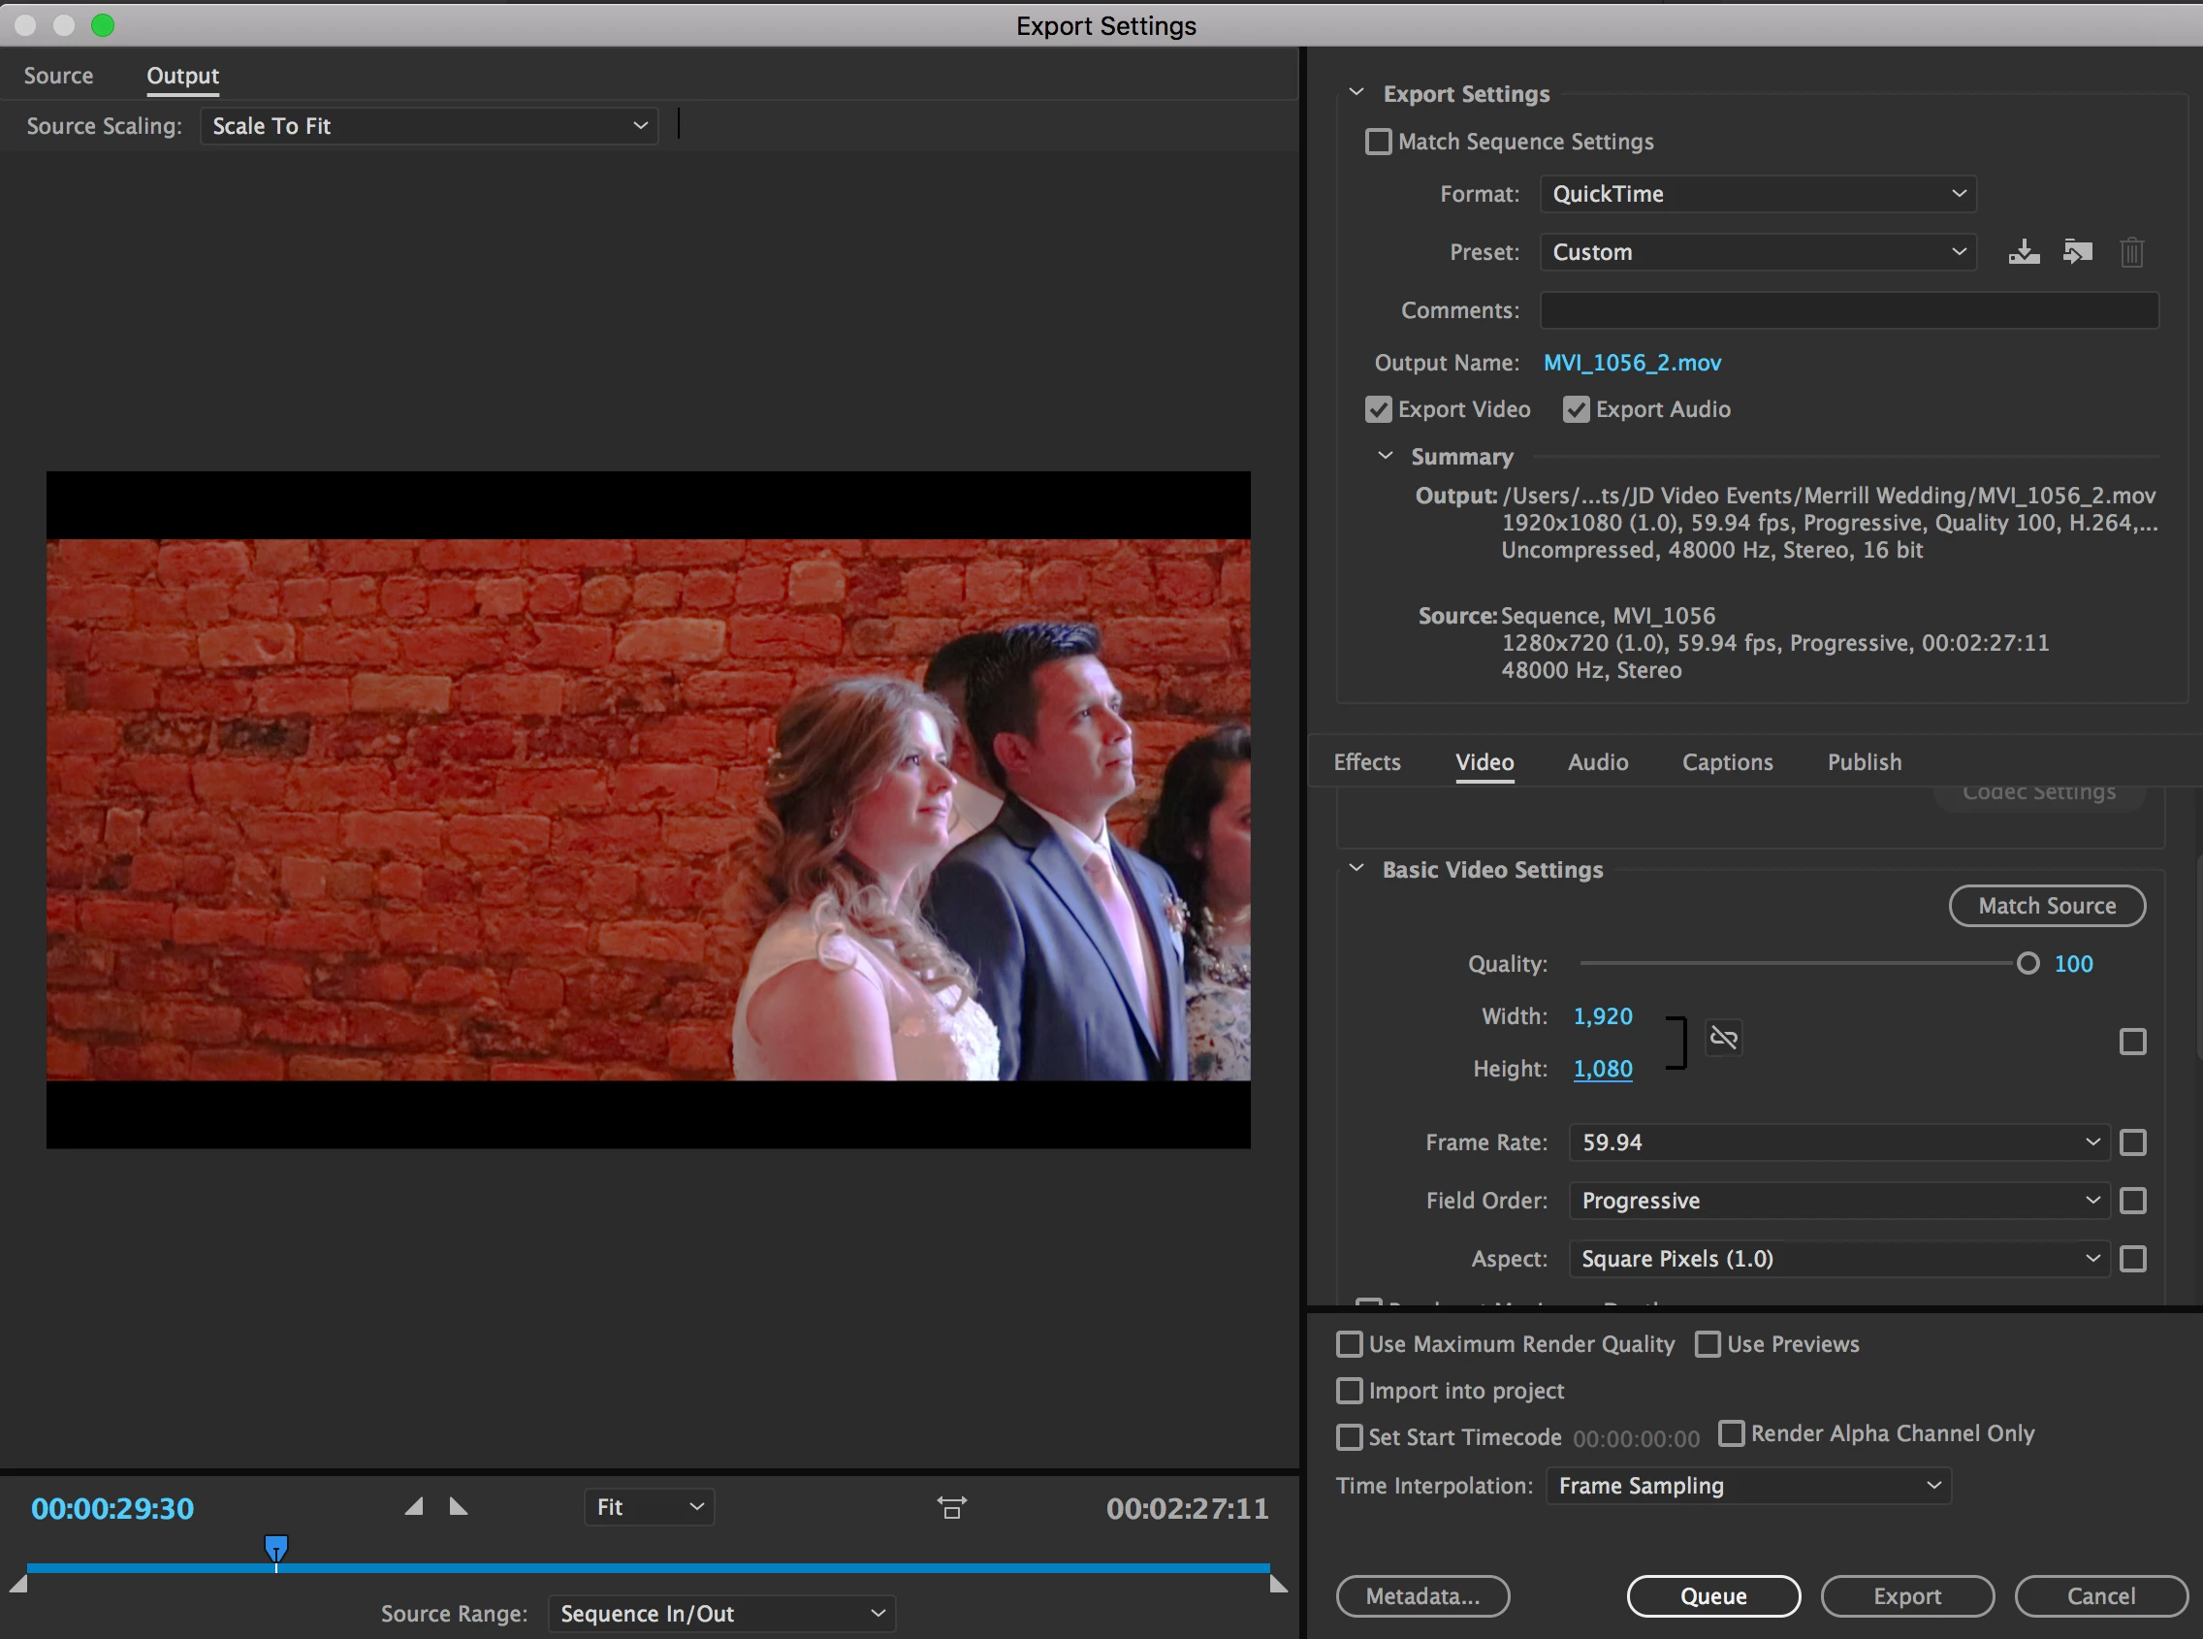Open the Source Scaling dropdown

(429, 126)
